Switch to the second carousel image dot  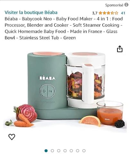(x=52, y=151)
